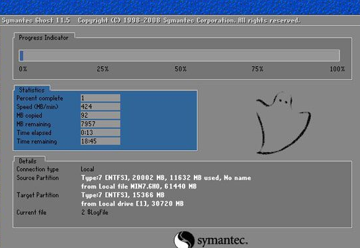Click the Details panel title
The width and height of the screenshot is (360, 248).
coord(28,161)
